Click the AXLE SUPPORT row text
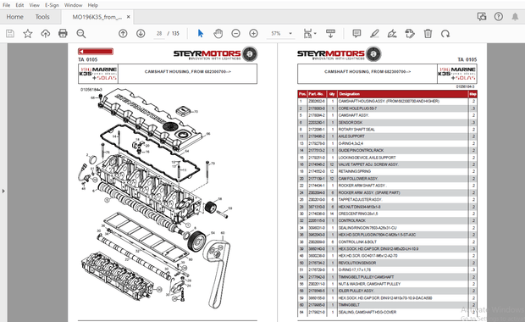This screenshot has height=322, width=525. pyautogui.click(x=351, y=136)
